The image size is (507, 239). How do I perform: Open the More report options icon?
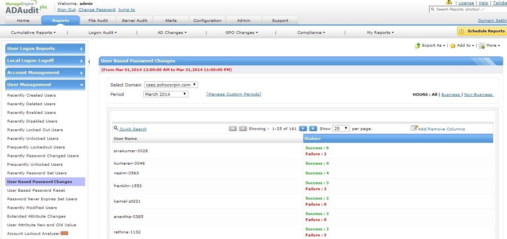pos(482,45)
